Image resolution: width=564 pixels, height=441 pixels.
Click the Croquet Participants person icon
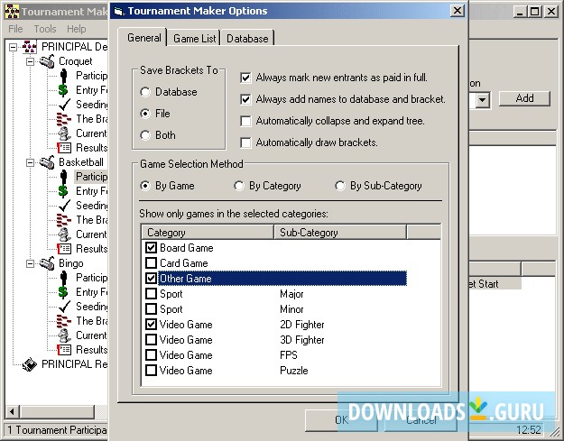tap(64, 76)
